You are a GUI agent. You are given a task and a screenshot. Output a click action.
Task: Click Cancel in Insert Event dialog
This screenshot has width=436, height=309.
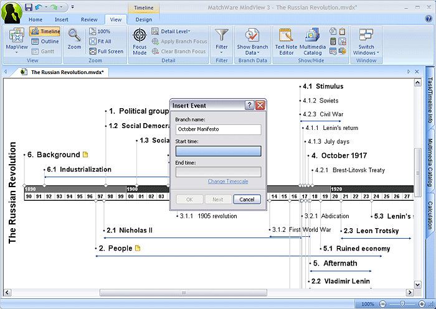click(247, 200)
